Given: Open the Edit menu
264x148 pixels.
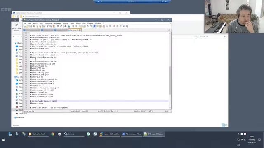Looking at the screenshot, I should (x=29, y=23).
